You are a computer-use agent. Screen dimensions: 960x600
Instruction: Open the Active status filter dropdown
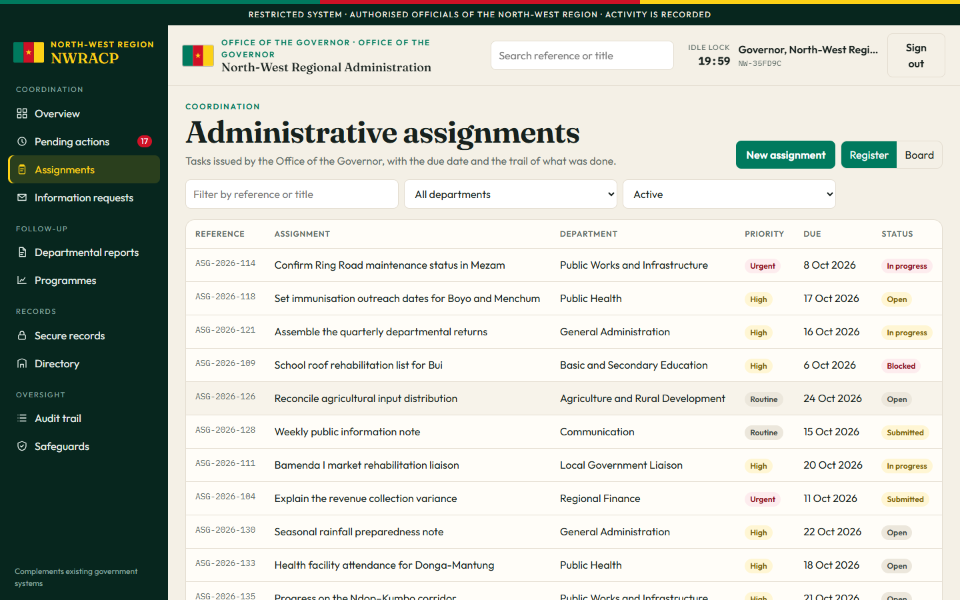729,194
